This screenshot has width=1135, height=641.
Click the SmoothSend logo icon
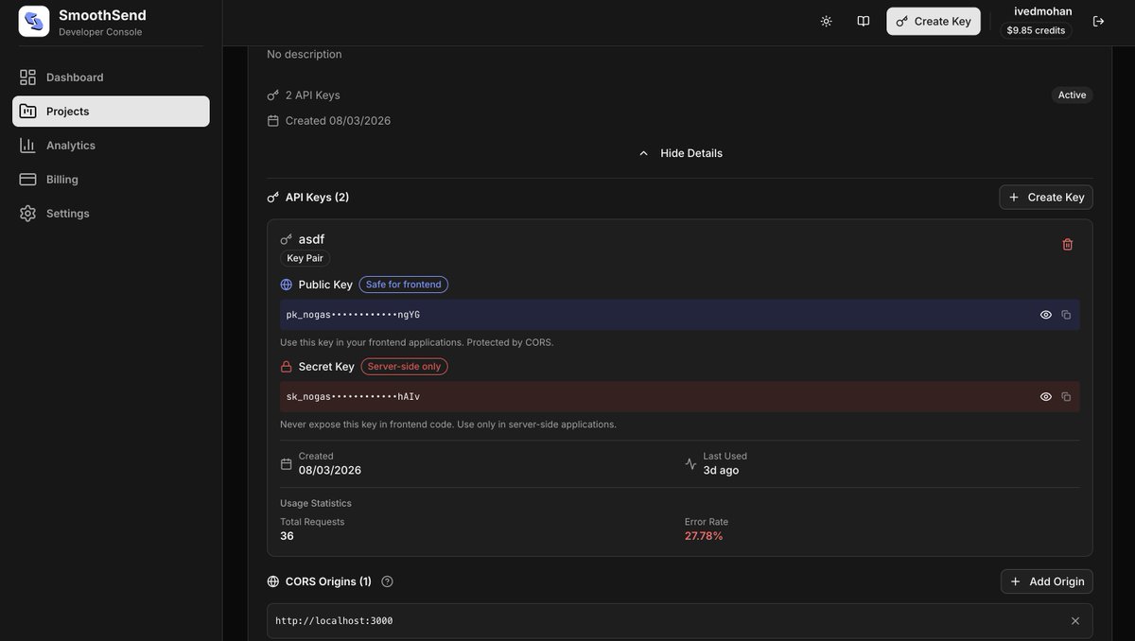click(x=34, y=21)
